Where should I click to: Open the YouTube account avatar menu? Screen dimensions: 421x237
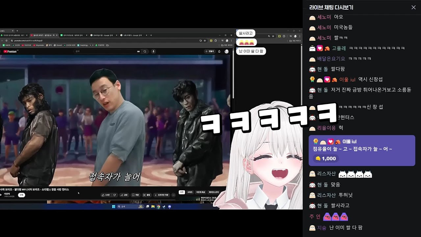click(x=226, y=51)
